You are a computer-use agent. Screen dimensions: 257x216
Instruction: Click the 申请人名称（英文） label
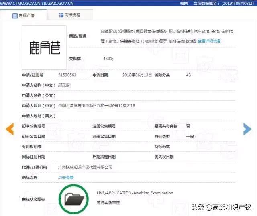tap(39, 95)
